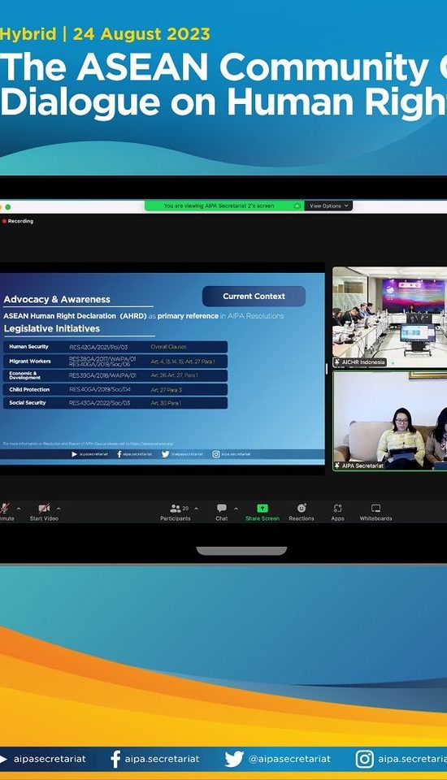Click the Instagram icon on the slide footer
The height and width of the screenshot is (780, 447).
click(x=216, y=454)
